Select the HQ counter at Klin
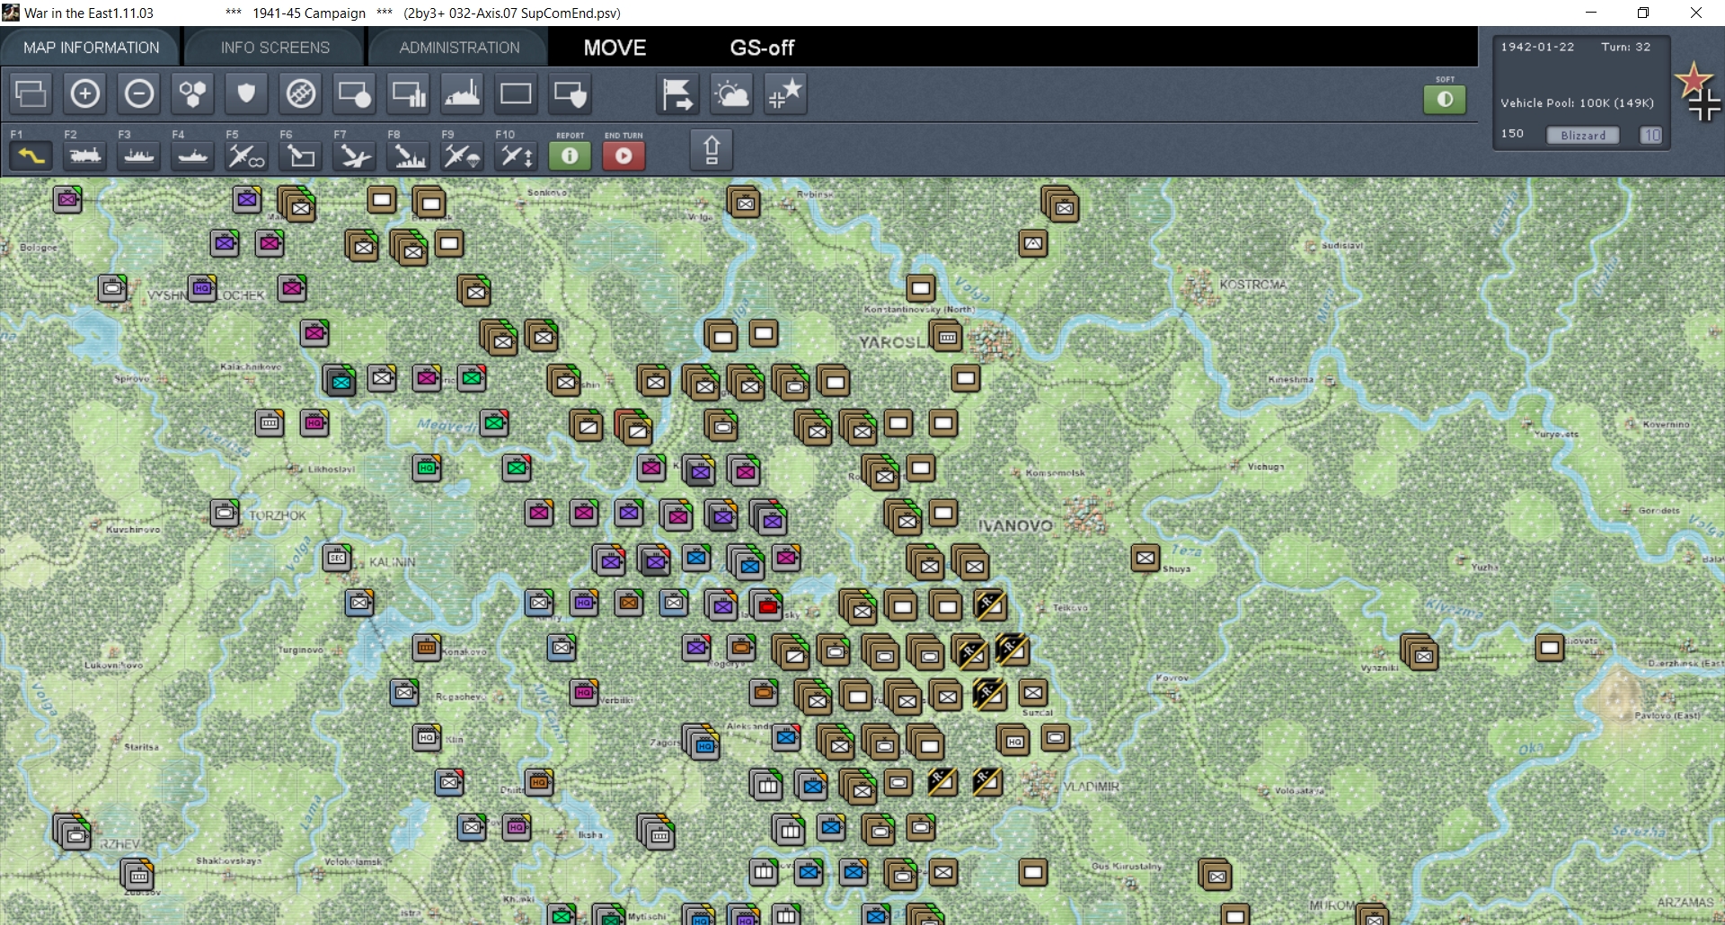This screenshot has width=1725, height=925. (x=427, y=737)
